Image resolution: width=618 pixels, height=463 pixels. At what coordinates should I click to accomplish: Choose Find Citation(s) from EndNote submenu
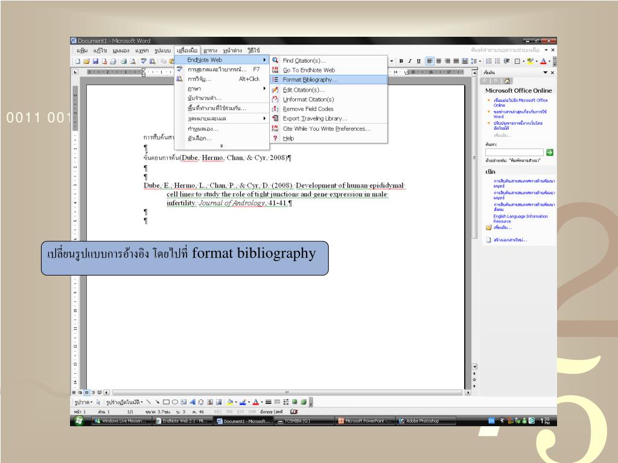329,60
